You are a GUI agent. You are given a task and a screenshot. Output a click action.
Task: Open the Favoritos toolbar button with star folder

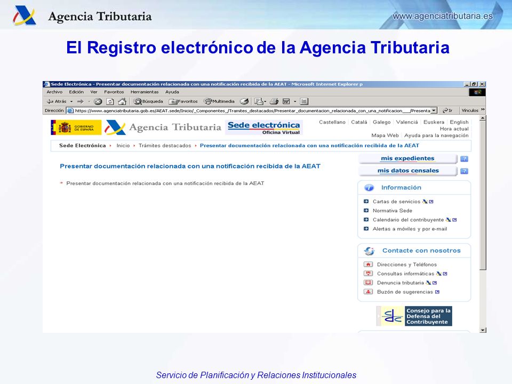[183, 101]
